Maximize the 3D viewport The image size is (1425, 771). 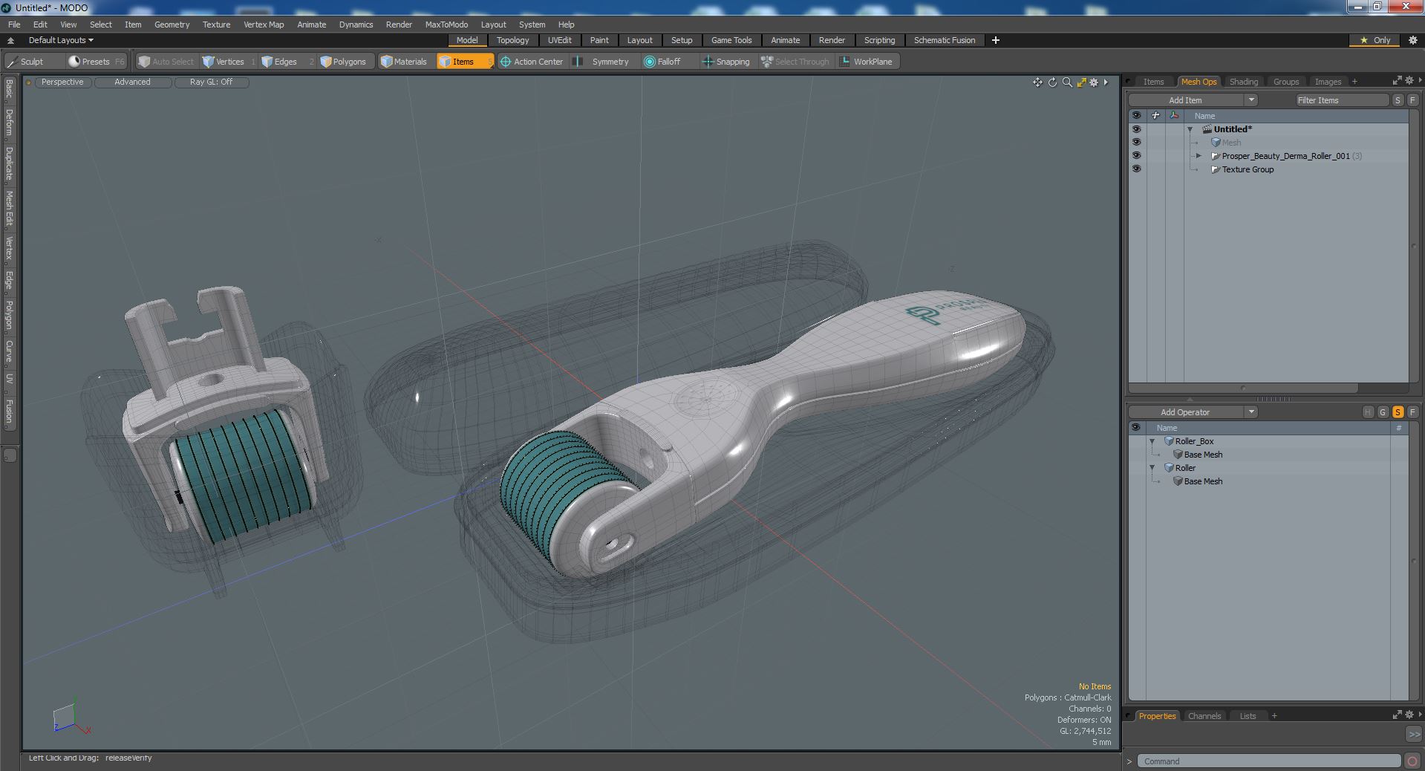(x=1081, y=82)
